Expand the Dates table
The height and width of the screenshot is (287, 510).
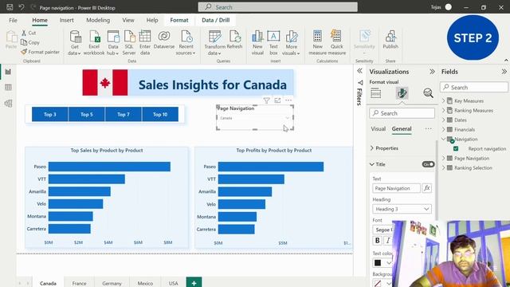click(443, 120)
